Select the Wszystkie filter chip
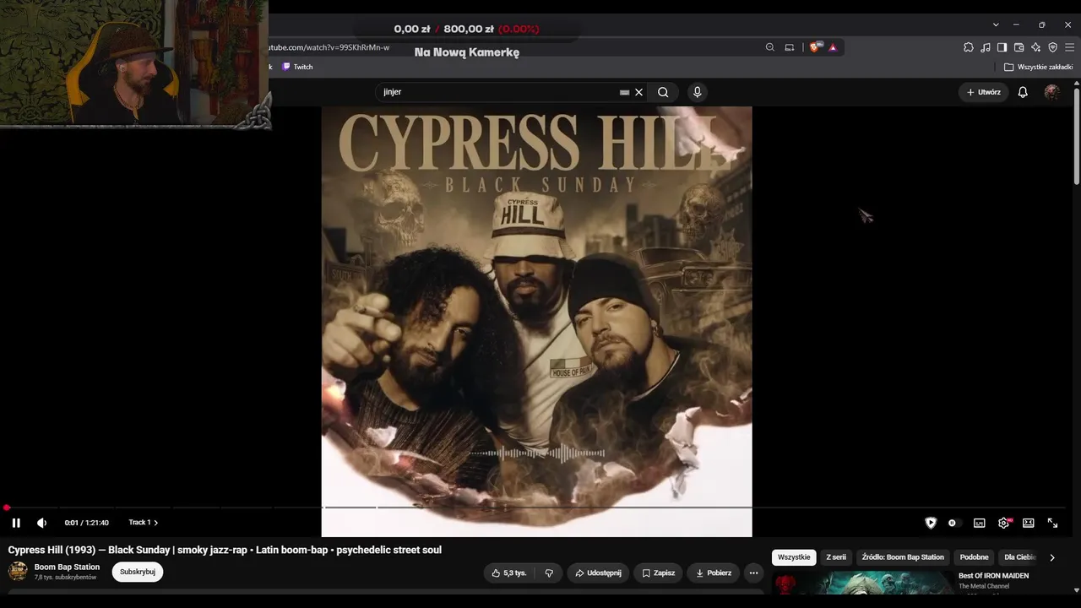This screenshot has height=608, width=1081. 794,557
